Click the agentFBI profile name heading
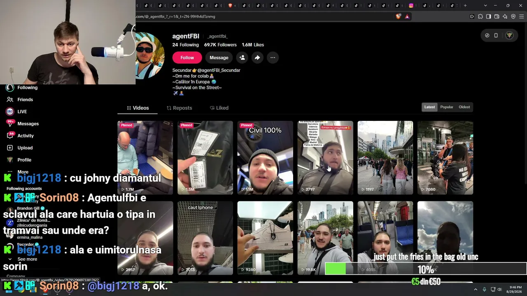This screenshot has height=296, width=527. point(186,36)
